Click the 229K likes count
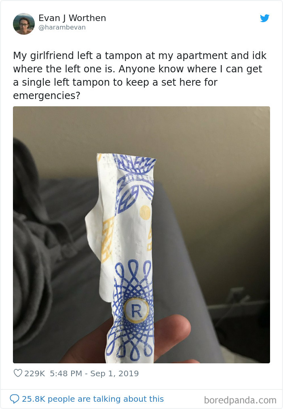Image resolution: width=283 pixels, height=409 pixels. click(x=35, y=373)
